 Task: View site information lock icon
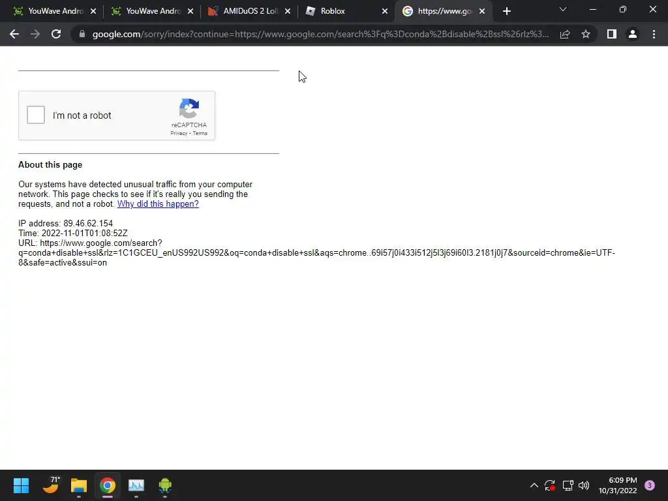tap(82, 34)
